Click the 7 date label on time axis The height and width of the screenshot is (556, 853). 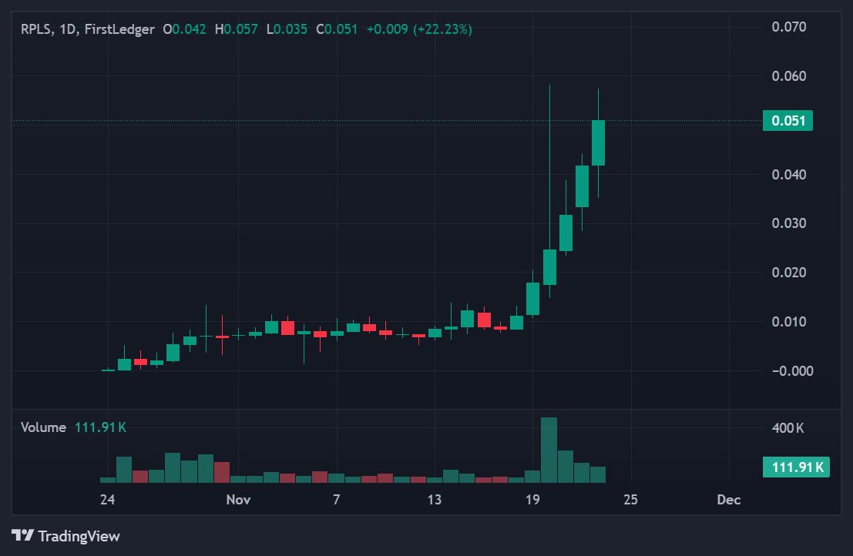(336, 500)
